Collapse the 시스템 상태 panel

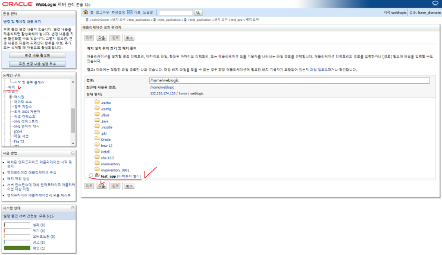pos(73,207)
